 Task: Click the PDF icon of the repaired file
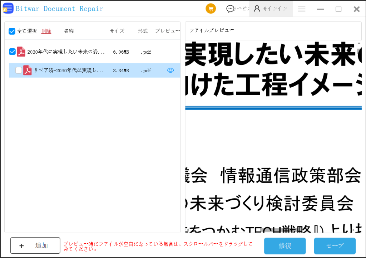(x=28, y=70)
